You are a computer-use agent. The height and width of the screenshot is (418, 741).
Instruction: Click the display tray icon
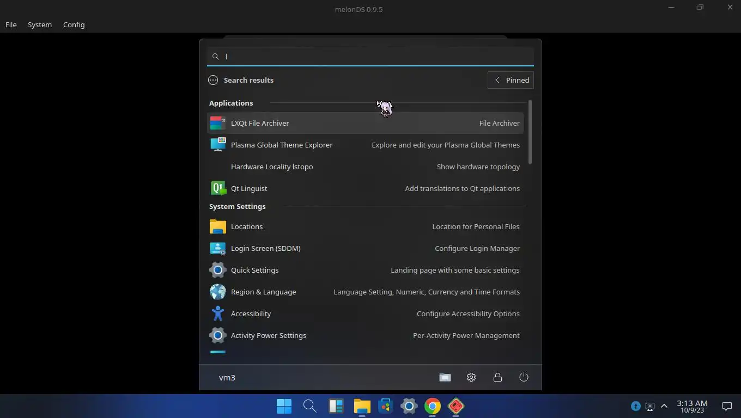pos(650,406)
